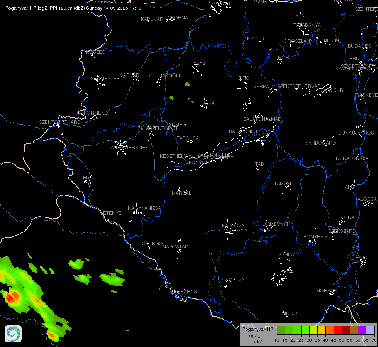Select the yellow 35–40 dBZ legend swatch
Screen dimensions: 378x347
[x=322, y=330]
